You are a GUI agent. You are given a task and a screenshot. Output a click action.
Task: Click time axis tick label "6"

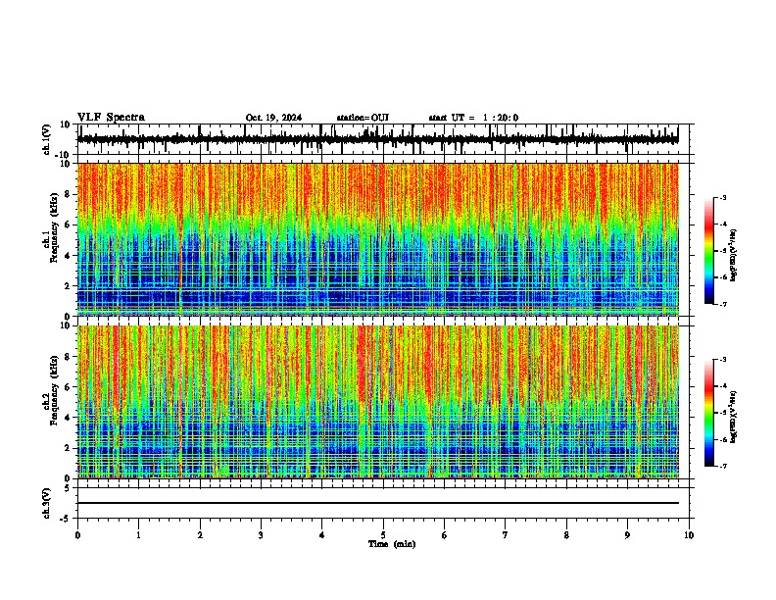(445, 535)
